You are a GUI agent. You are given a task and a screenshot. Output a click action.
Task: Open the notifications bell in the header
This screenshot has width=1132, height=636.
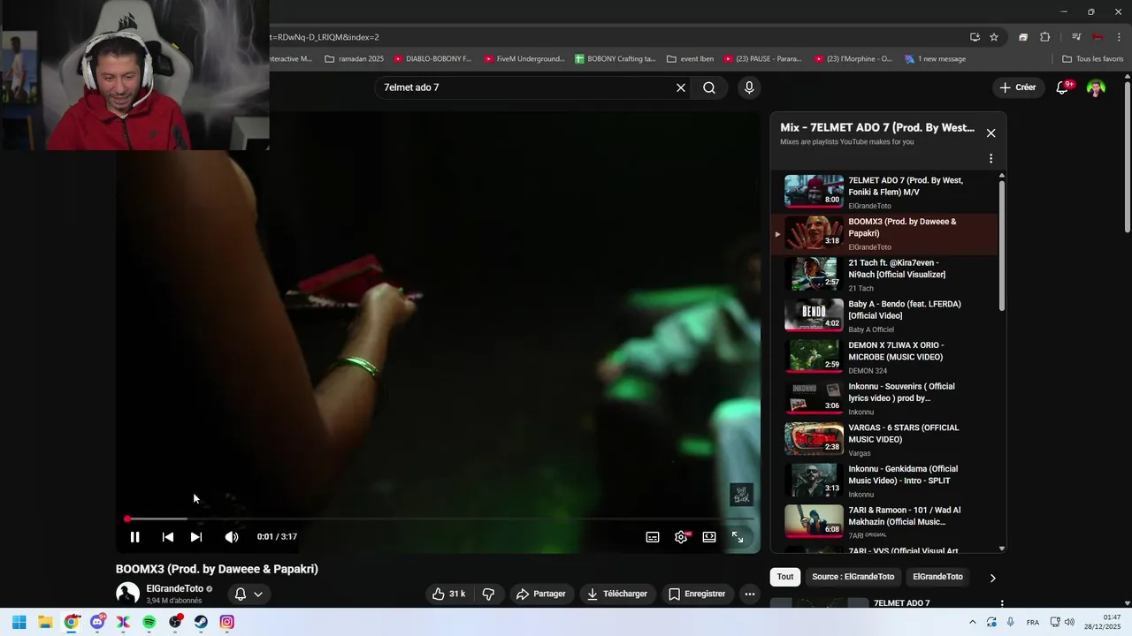pos(1062,87)
